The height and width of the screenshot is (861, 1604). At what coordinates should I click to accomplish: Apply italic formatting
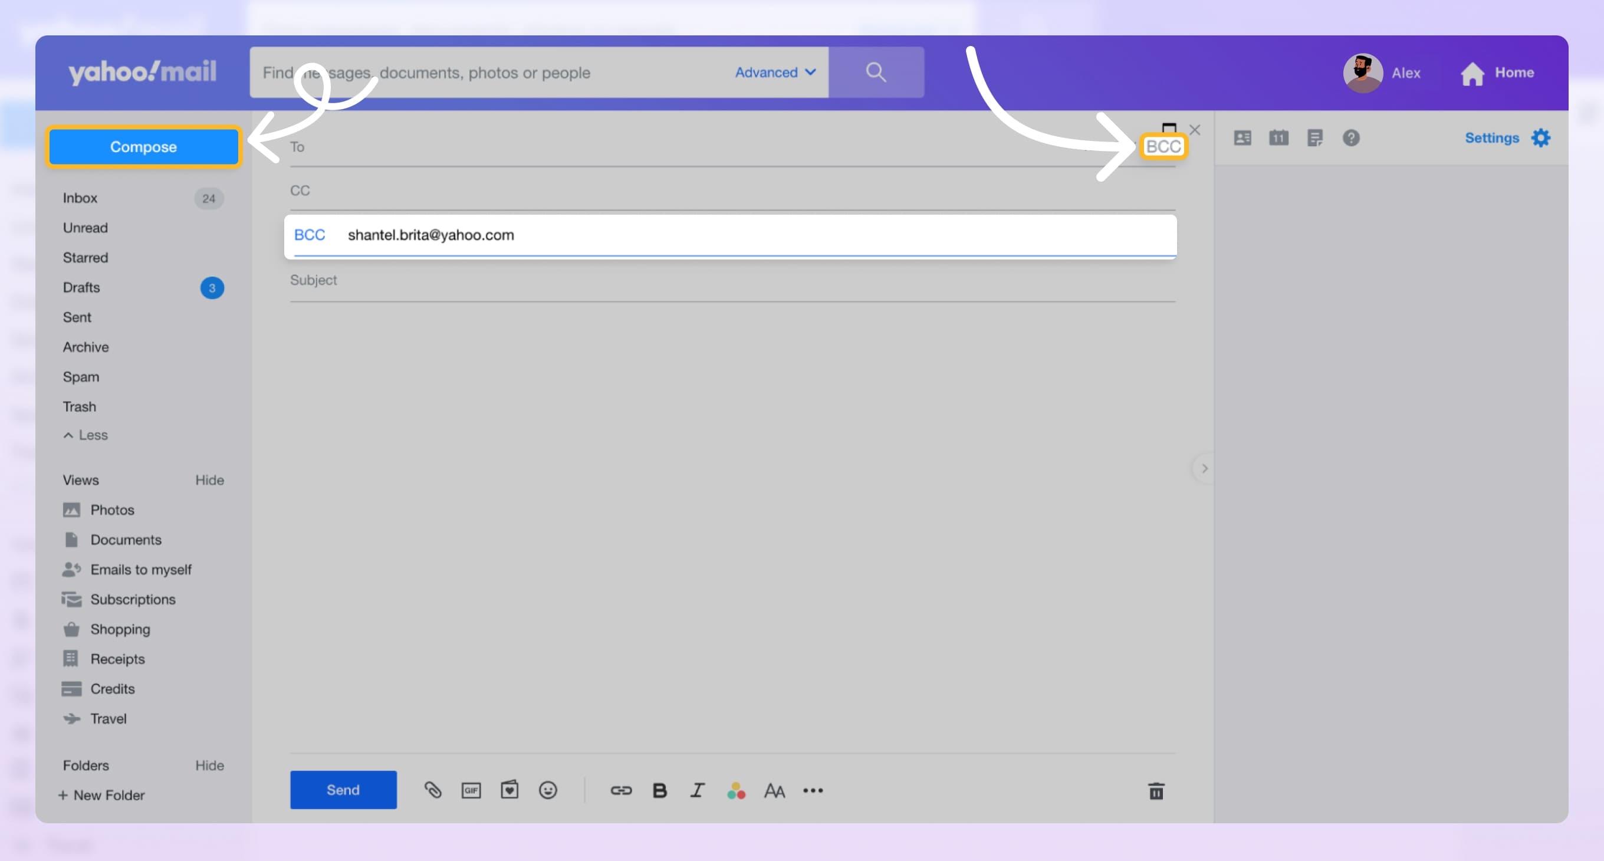pyautogui.click(x=697, y=790)
